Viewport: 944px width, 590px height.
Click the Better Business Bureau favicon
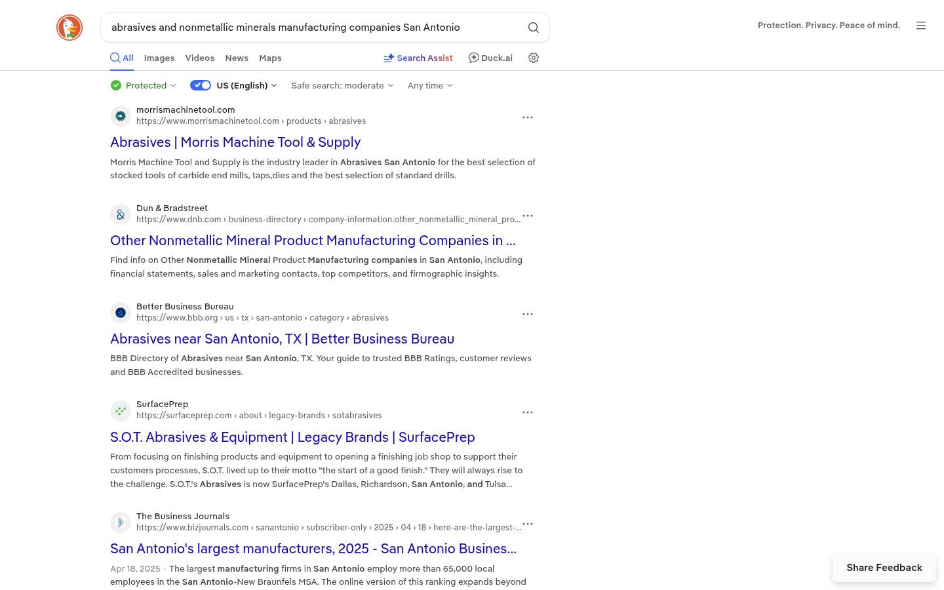(x=121, y=313)
